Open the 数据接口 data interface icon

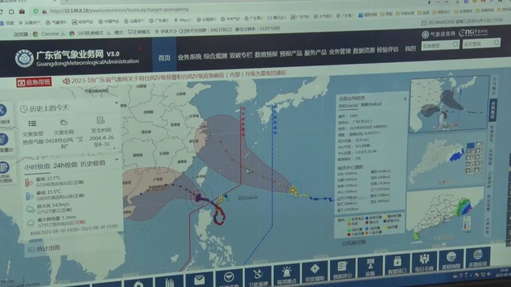coord(397,261)
